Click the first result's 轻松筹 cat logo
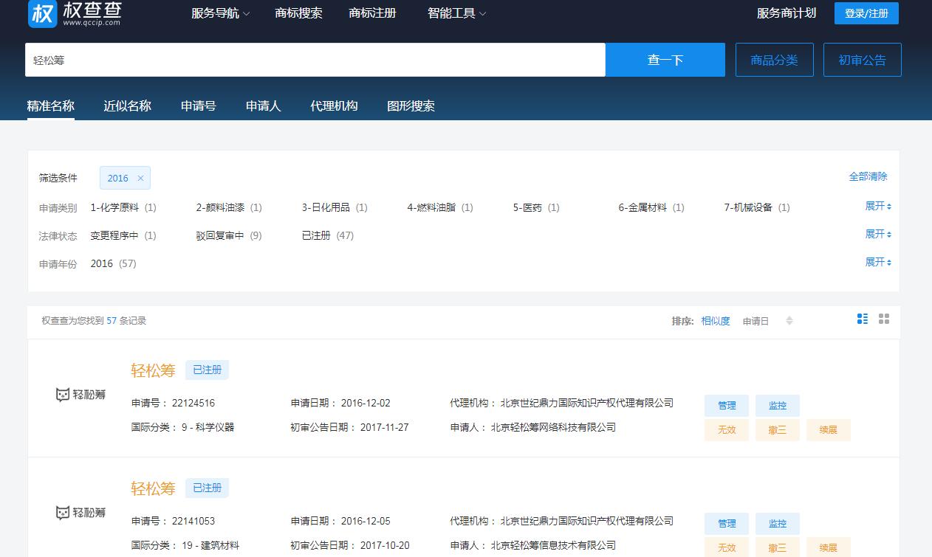Image resolution: width=932 pixels, height=557 pixels. click(x=80, y=394)
